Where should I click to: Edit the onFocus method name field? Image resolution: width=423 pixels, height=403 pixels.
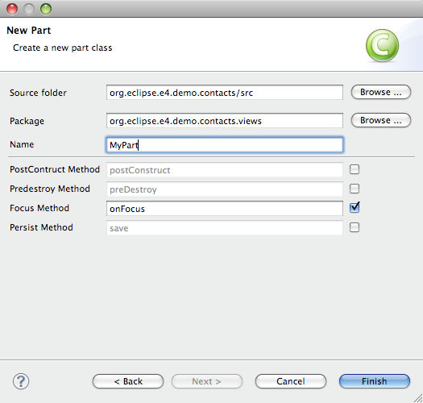[225, 209]
